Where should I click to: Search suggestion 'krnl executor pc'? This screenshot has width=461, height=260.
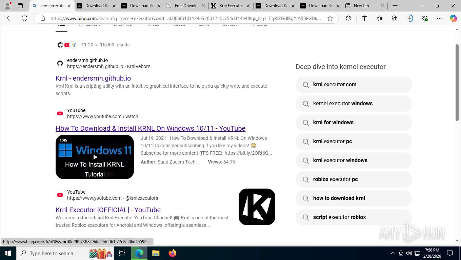(x=354, y=142)
